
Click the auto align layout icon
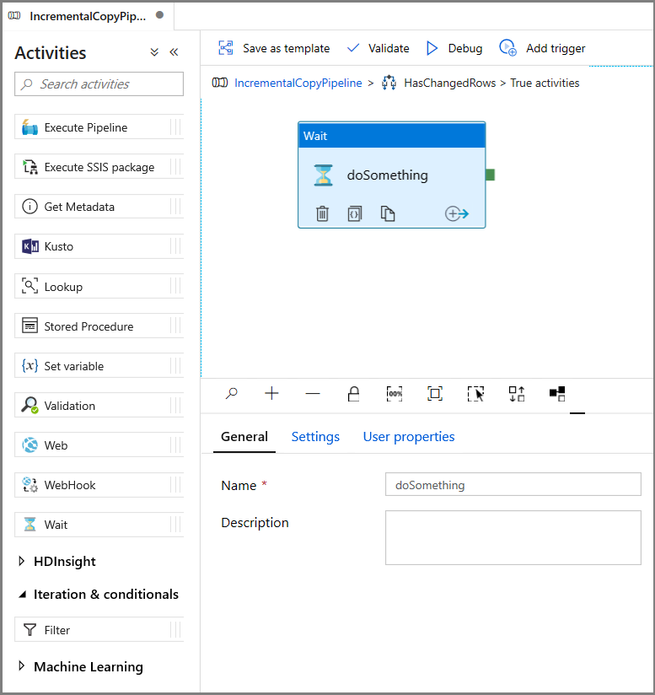(x=517, y=393)
